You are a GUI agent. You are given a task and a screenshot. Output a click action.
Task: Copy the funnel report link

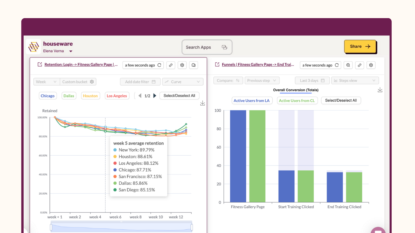(359, 65)
